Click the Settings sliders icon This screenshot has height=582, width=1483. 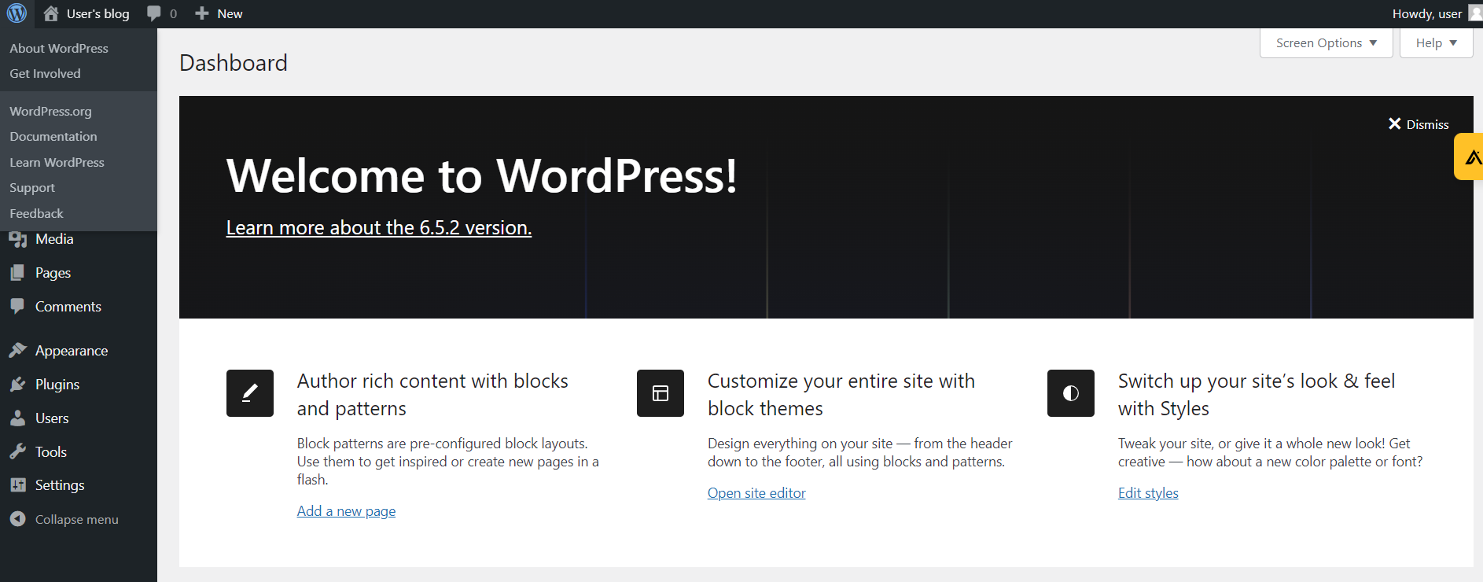(17, 485)
